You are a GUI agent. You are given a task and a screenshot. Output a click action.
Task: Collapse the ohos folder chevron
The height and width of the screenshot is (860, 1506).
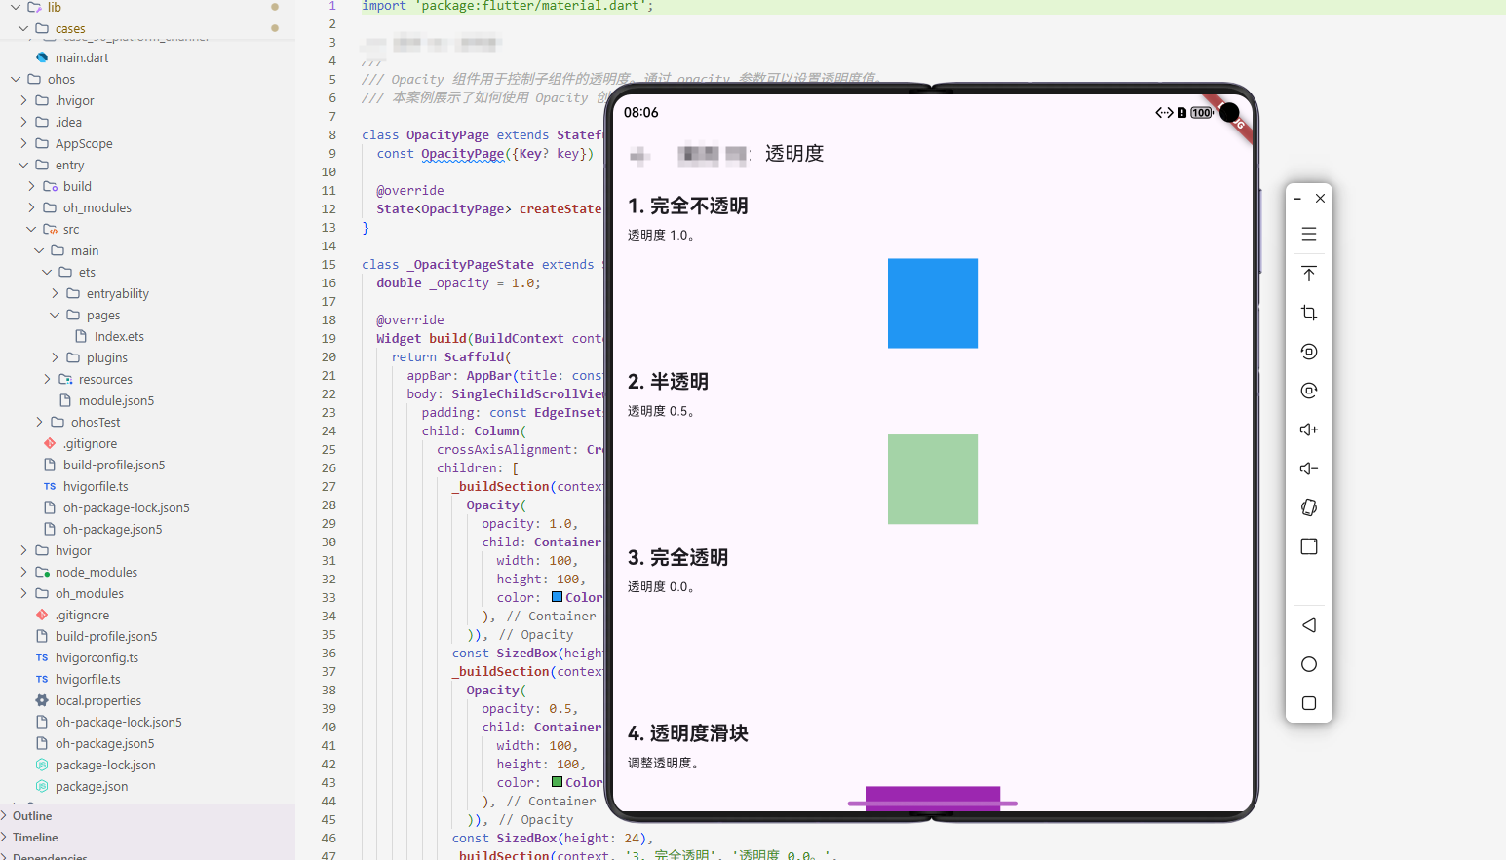click(x=16, y=79)
